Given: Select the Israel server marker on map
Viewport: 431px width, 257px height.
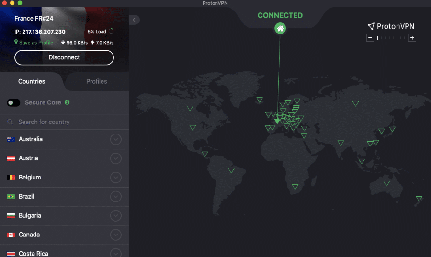Looking at the screenshot, I should tap(304, 135).
